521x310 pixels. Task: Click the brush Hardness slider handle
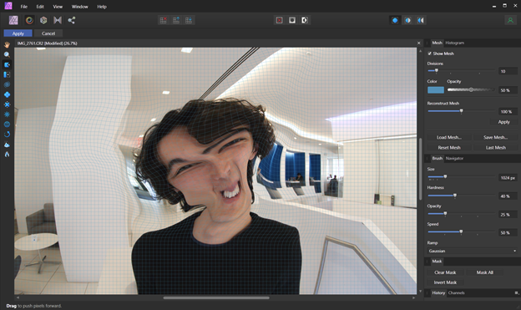click(x=455, y=196)
